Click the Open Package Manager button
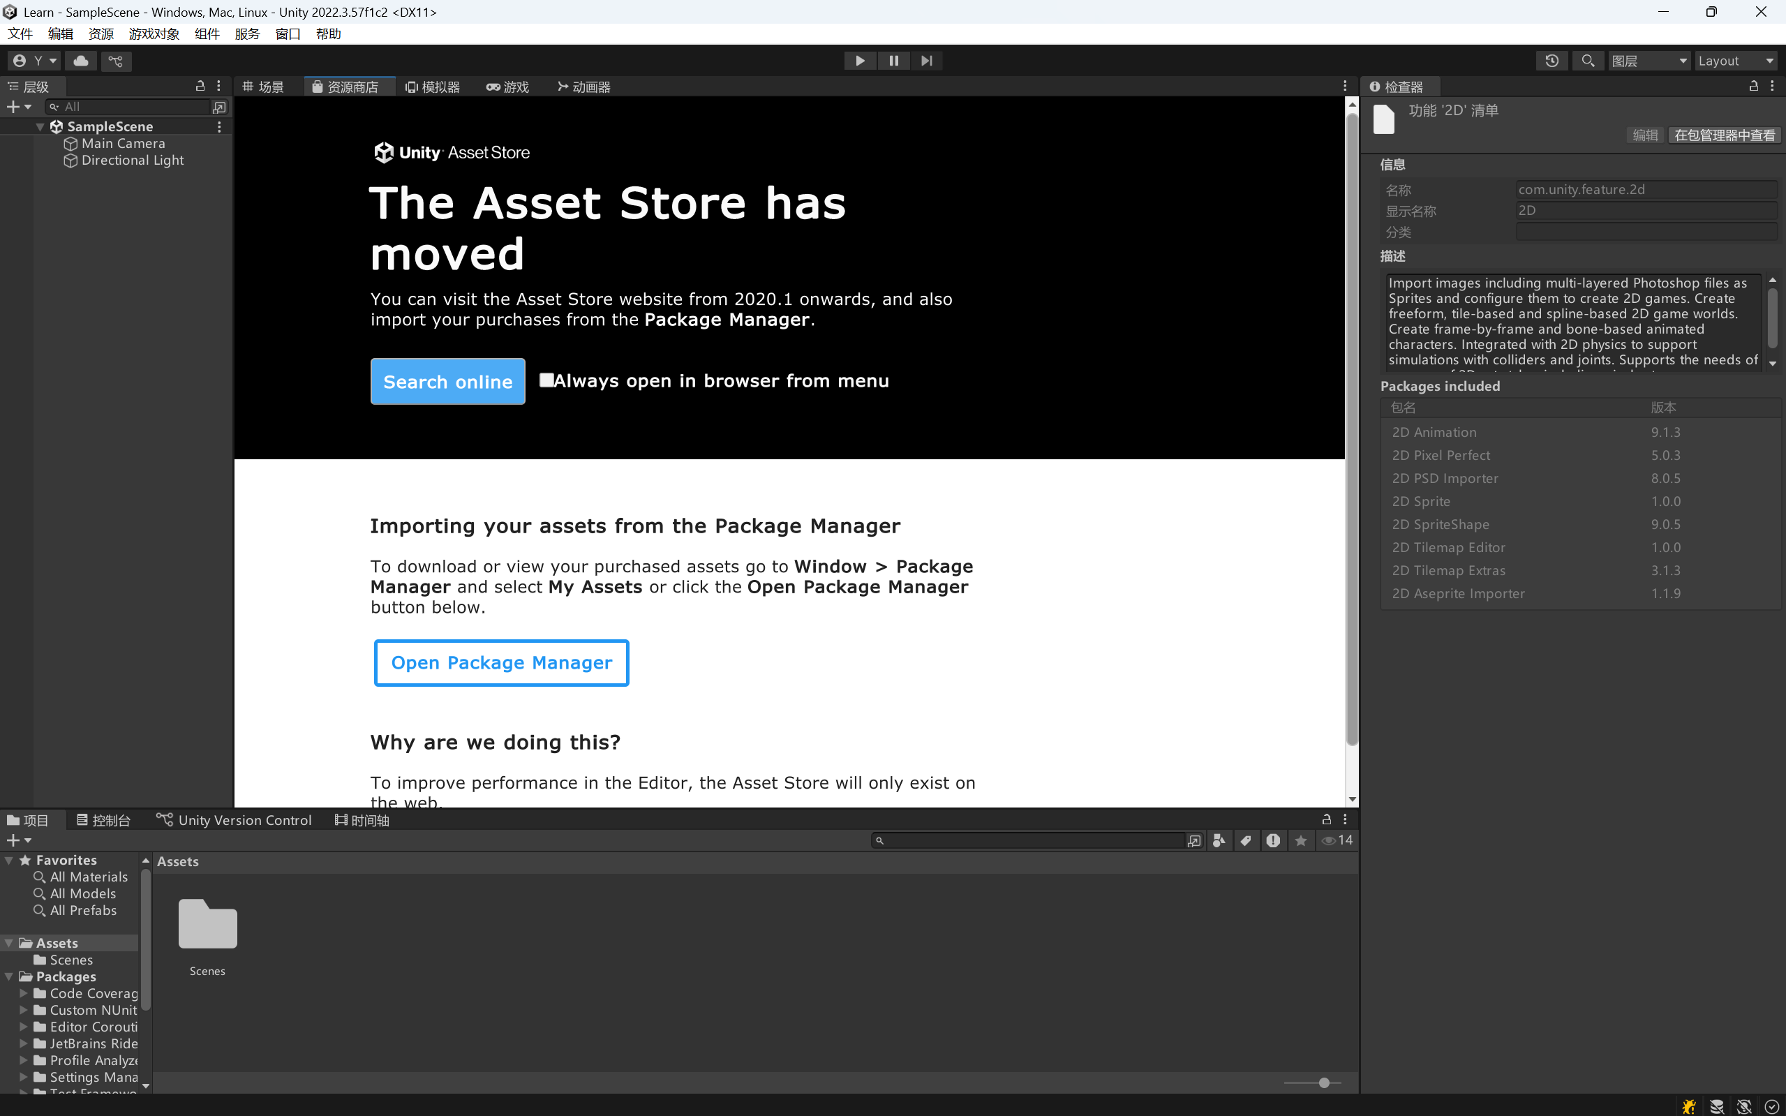 click(x=501, y=662)
